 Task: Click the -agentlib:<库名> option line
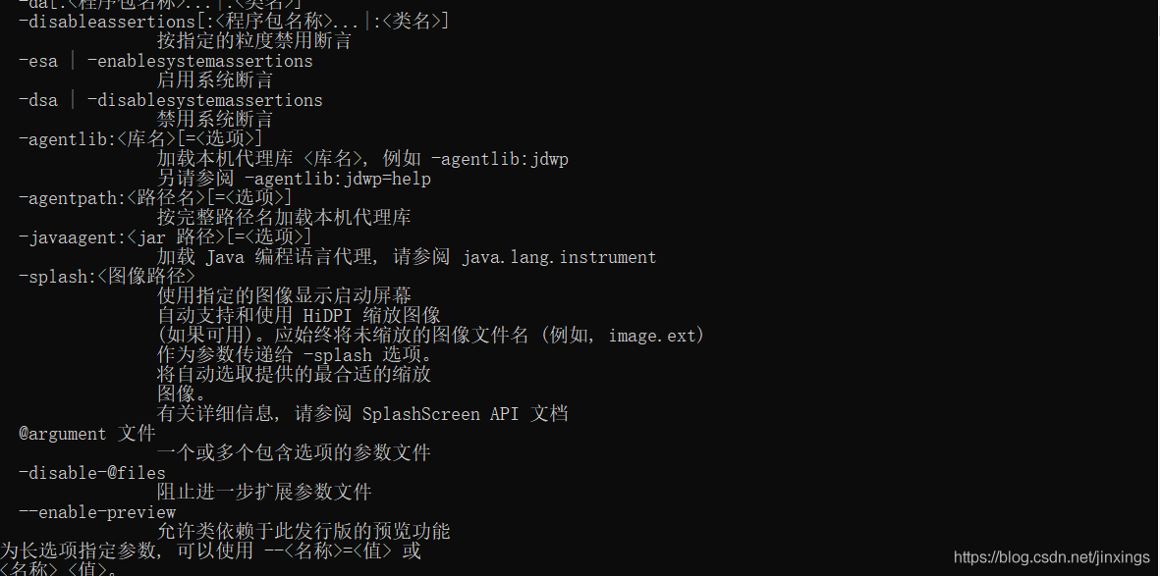click(x=140, y=139)
